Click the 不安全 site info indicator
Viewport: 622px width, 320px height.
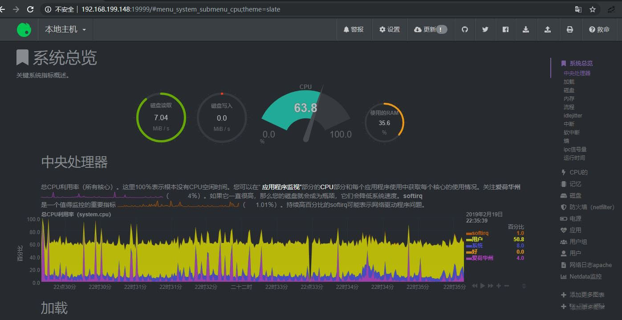59,9
